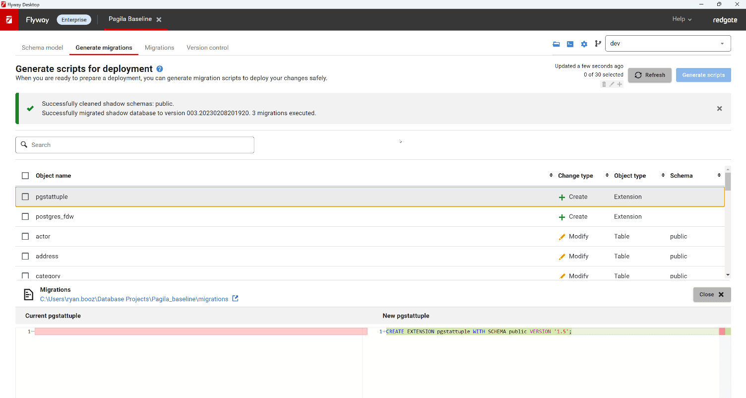Click the public schema cell for actor

(679, 236)
